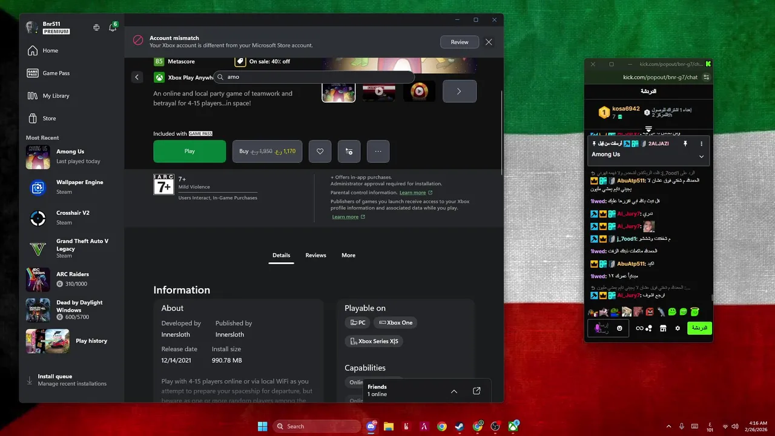
Task: Select Among Us in Most Recent
Action: (71, 157)
